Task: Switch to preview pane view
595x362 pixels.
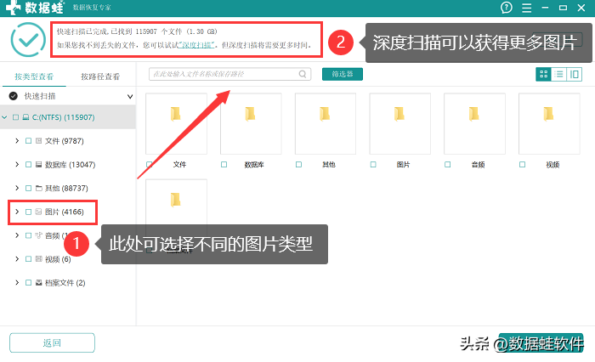Action: [574, 74]
